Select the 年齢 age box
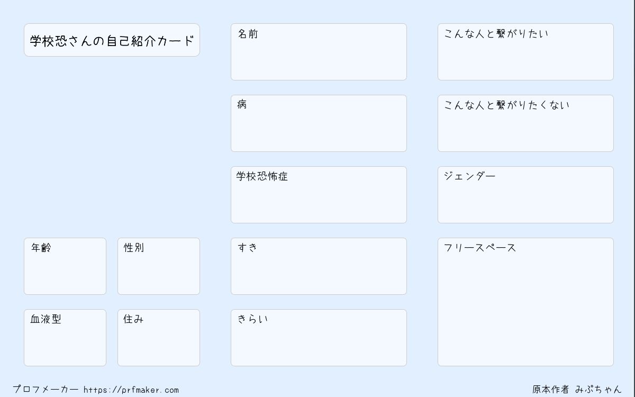The height and width of the screenshot is (397, 635). click(65, 266)
